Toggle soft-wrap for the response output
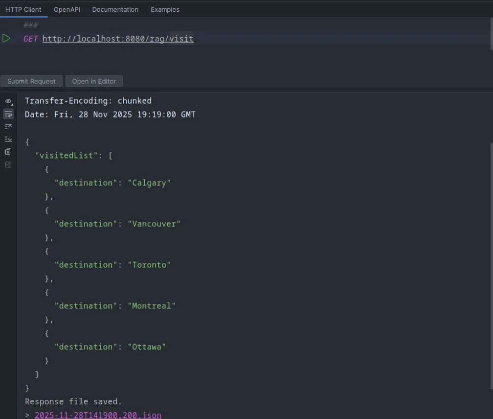This screenshot has width=493, height=419. point(8,114)
